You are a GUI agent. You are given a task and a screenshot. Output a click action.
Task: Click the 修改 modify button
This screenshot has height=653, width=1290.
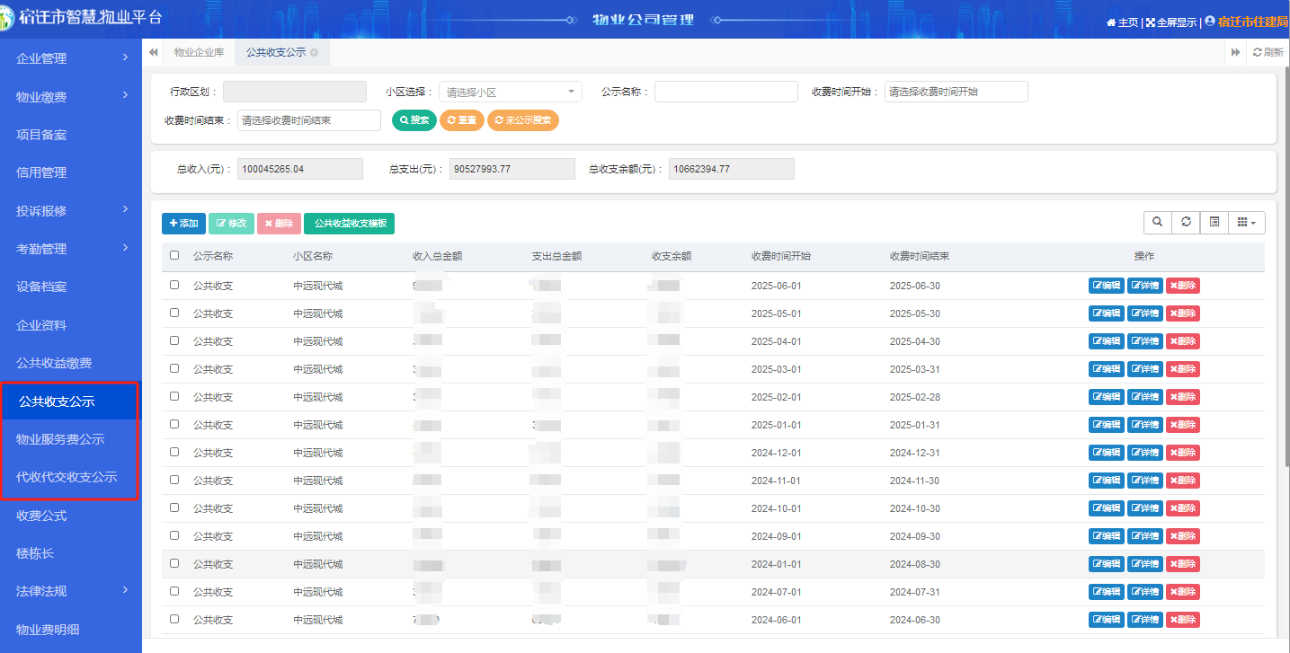pos(231,224)
